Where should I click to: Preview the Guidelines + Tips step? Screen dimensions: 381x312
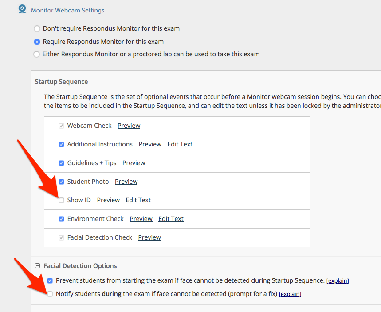[134, 163]
